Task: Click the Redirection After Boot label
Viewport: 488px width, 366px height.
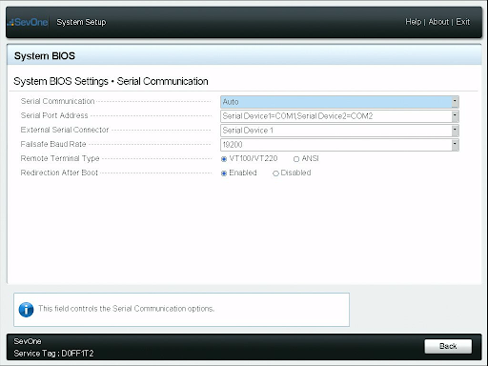Action: [x=59, y=173]
